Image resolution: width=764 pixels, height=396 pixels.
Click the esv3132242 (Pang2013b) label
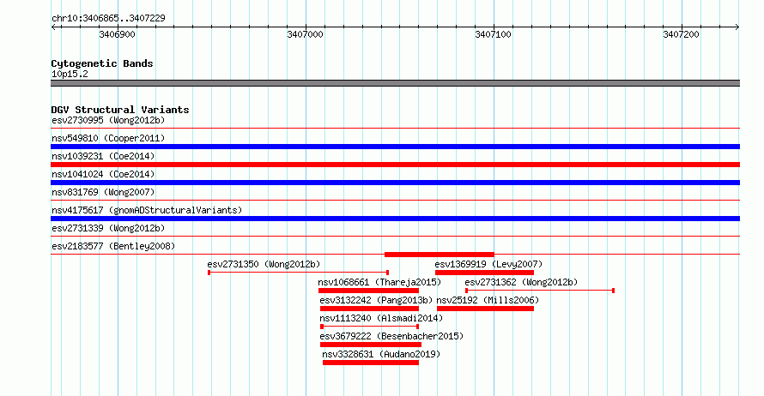point(376,300)
